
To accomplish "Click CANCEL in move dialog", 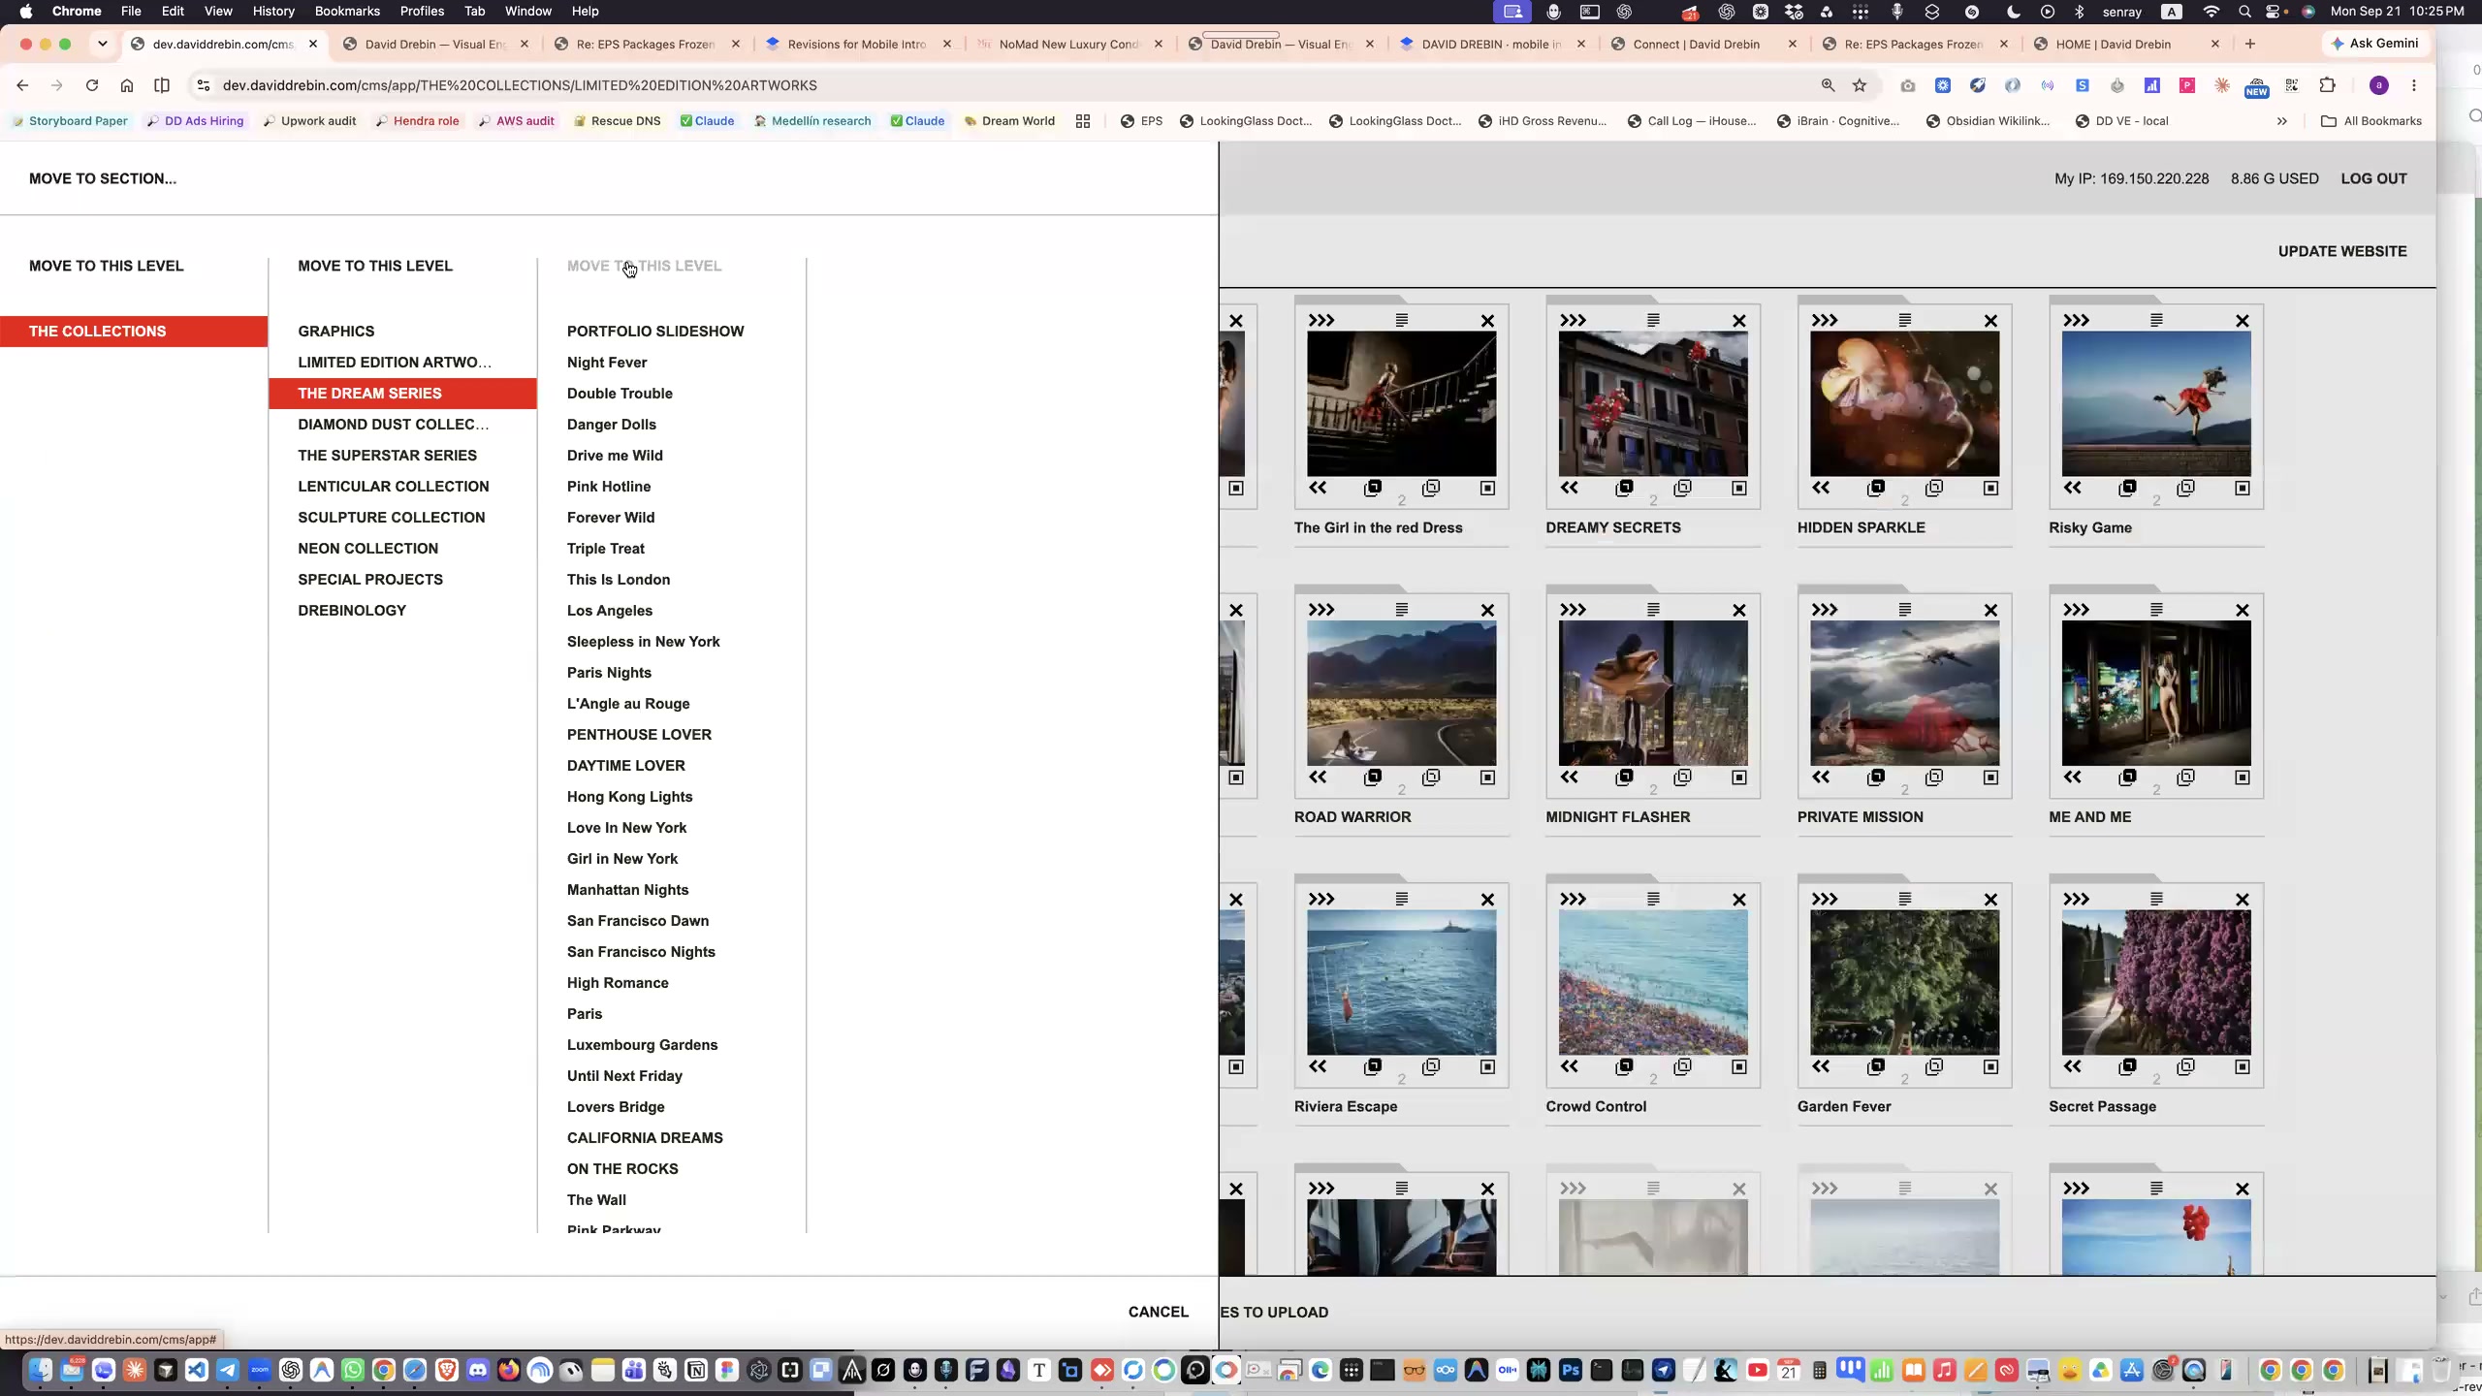I will (x=1158, y=1312).
